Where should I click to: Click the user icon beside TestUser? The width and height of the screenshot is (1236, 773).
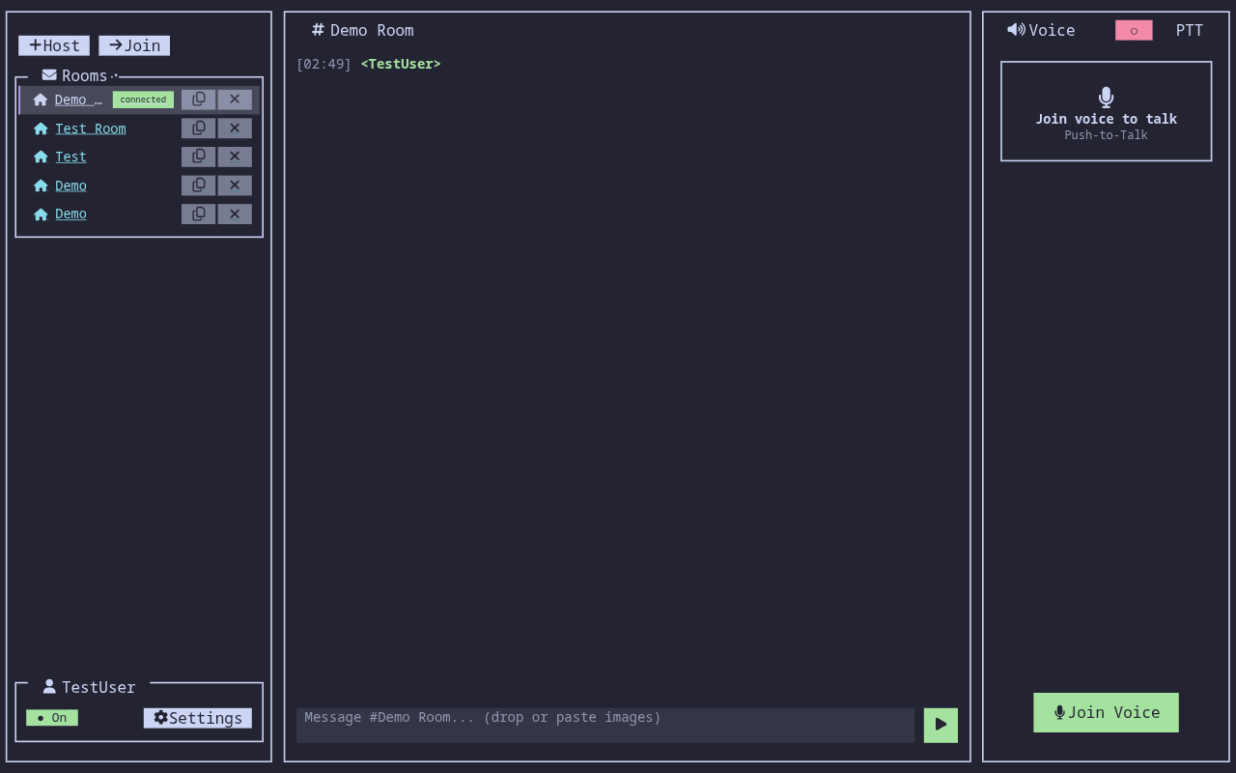click(x=49, y=686)
